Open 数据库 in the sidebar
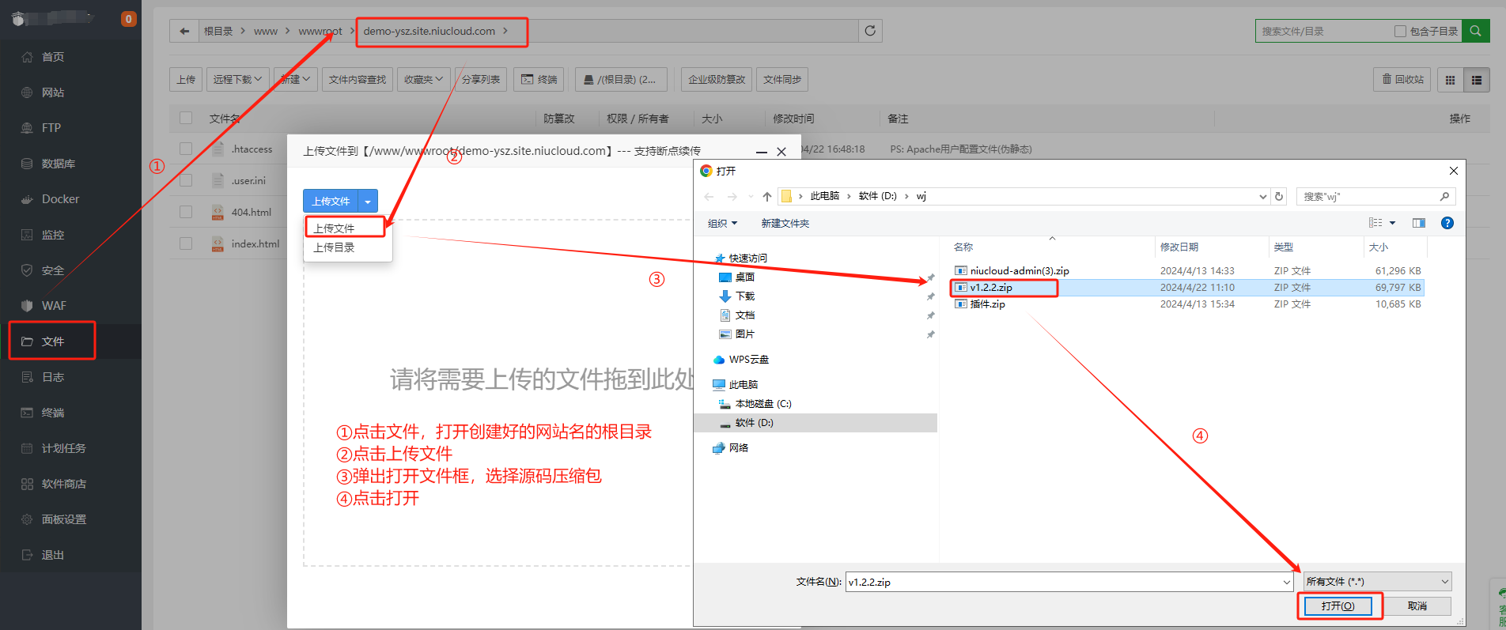The height and width of the screenshot is (630, 1506). tap(59, 164)
